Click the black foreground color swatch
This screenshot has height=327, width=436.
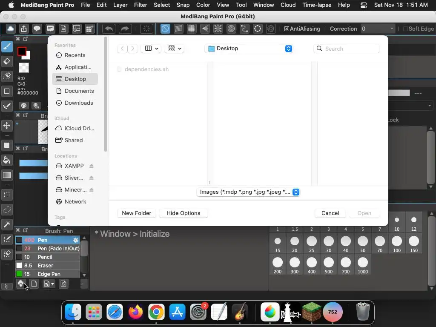tap(22, 51)
